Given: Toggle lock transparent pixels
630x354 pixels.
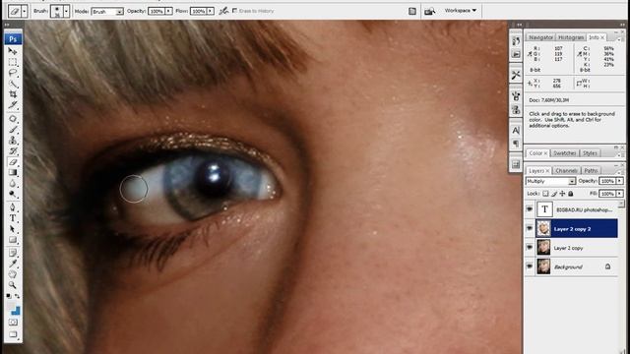Looking at the screenshot, I should (545, 194).
